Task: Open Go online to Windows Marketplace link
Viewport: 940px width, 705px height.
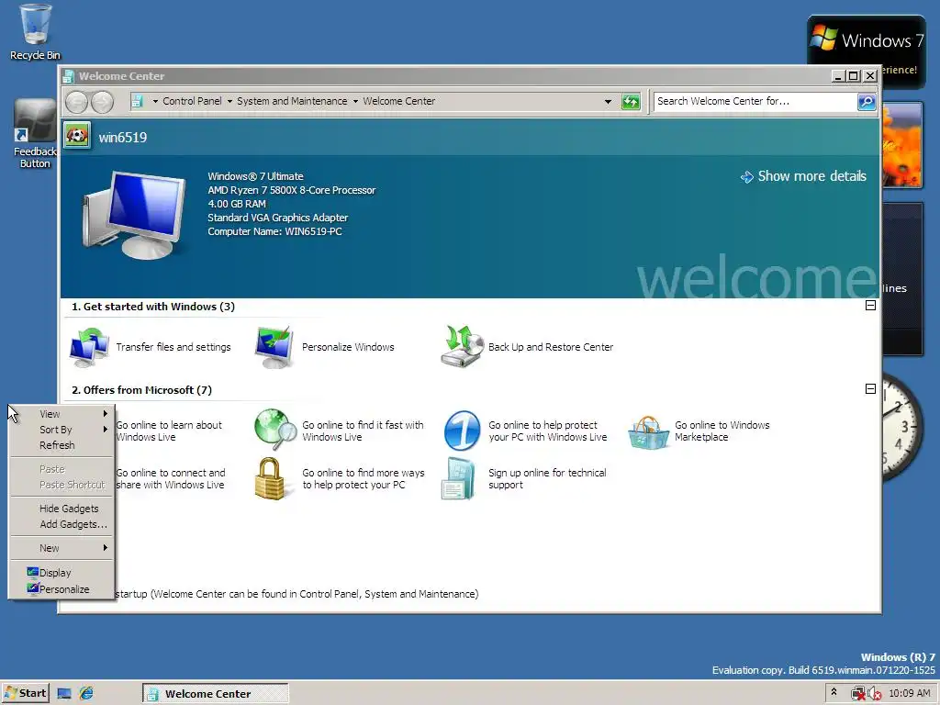Action: [722, 431]
